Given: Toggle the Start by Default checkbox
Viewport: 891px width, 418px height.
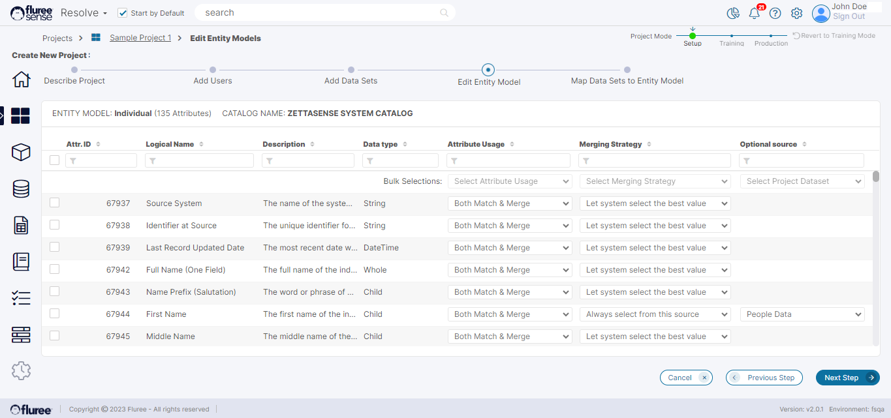Looking at the screenshot, I should [123, 13].
